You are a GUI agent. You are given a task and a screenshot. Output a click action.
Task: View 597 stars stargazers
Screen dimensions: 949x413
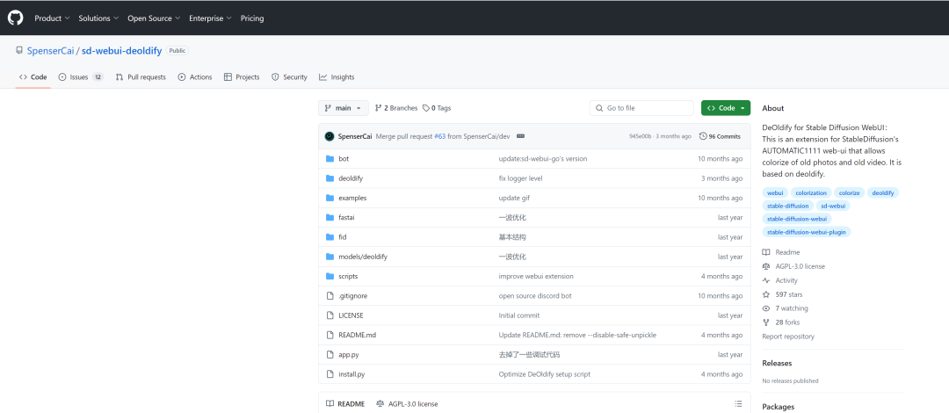tap(783, 294)
